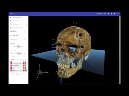Select the last highlighted landmark name
This screenshot has width=129, height=96.
click(x=14, y=71)
